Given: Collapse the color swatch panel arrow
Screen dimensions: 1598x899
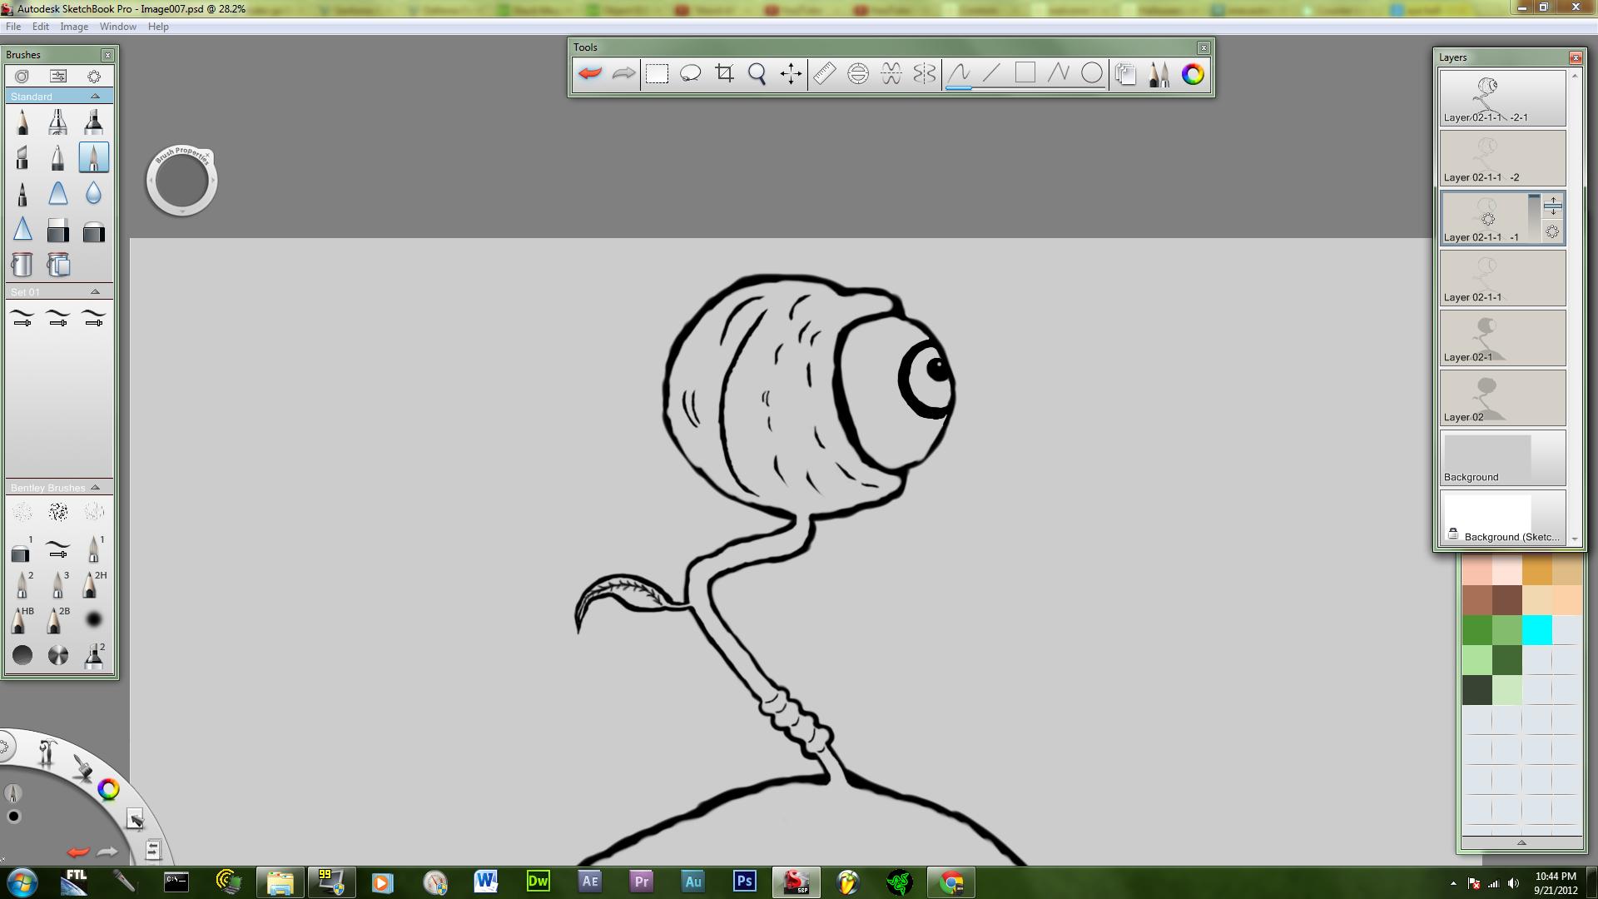Looking at the screenshot, I should click(x=1521, y=843).
